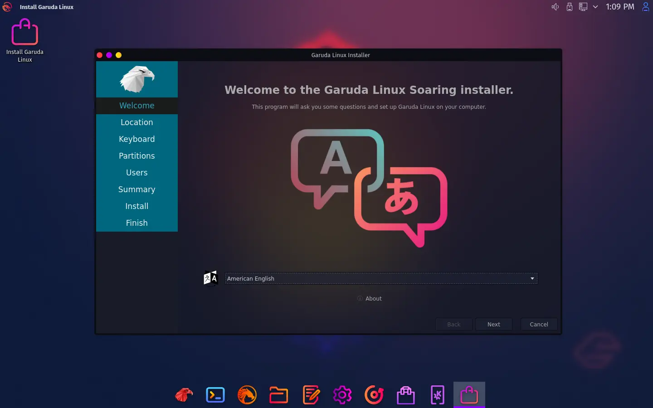The image size is (653, 408).
Task: Launch the red Garuda eagle dock icon
Action: coord(184,395)
